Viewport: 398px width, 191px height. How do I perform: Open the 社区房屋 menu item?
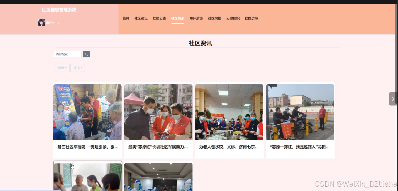point(251,18)
